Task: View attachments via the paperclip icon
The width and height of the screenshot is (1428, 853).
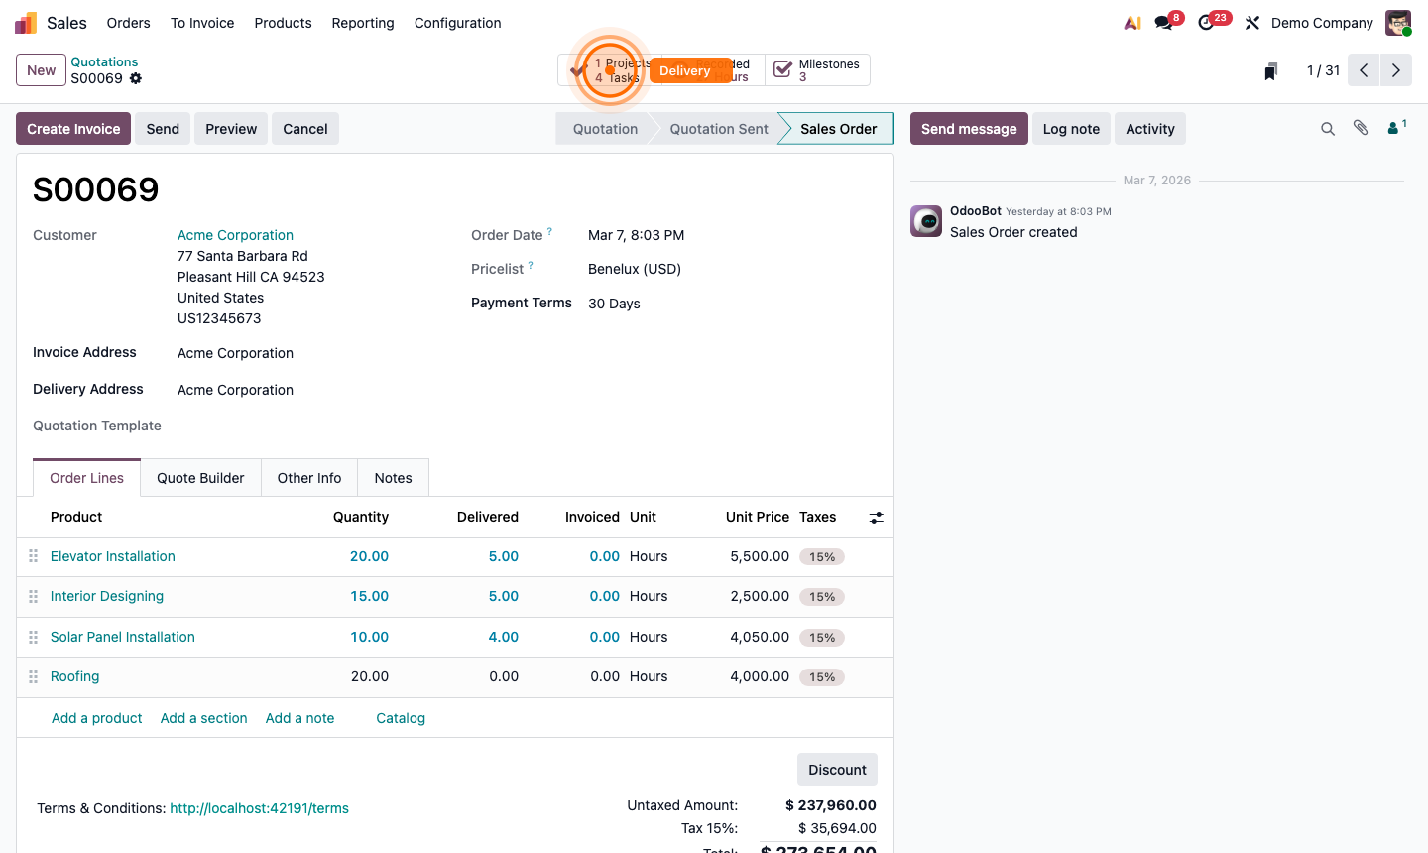Action: (x=1360, y=128)
